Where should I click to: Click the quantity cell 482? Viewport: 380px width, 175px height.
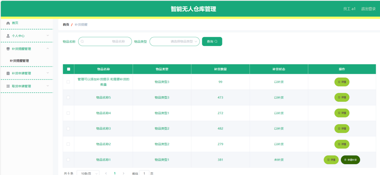[x=220, y=129]
